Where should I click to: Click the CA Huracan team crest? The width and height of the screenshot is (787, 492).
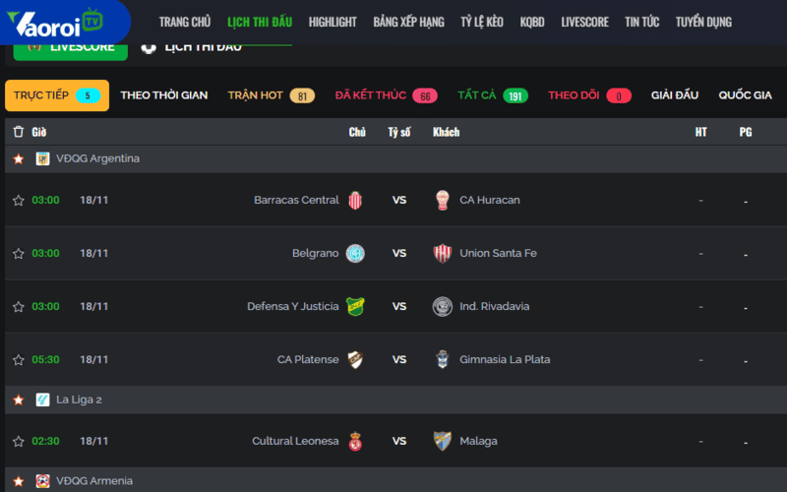pos(443,200)
